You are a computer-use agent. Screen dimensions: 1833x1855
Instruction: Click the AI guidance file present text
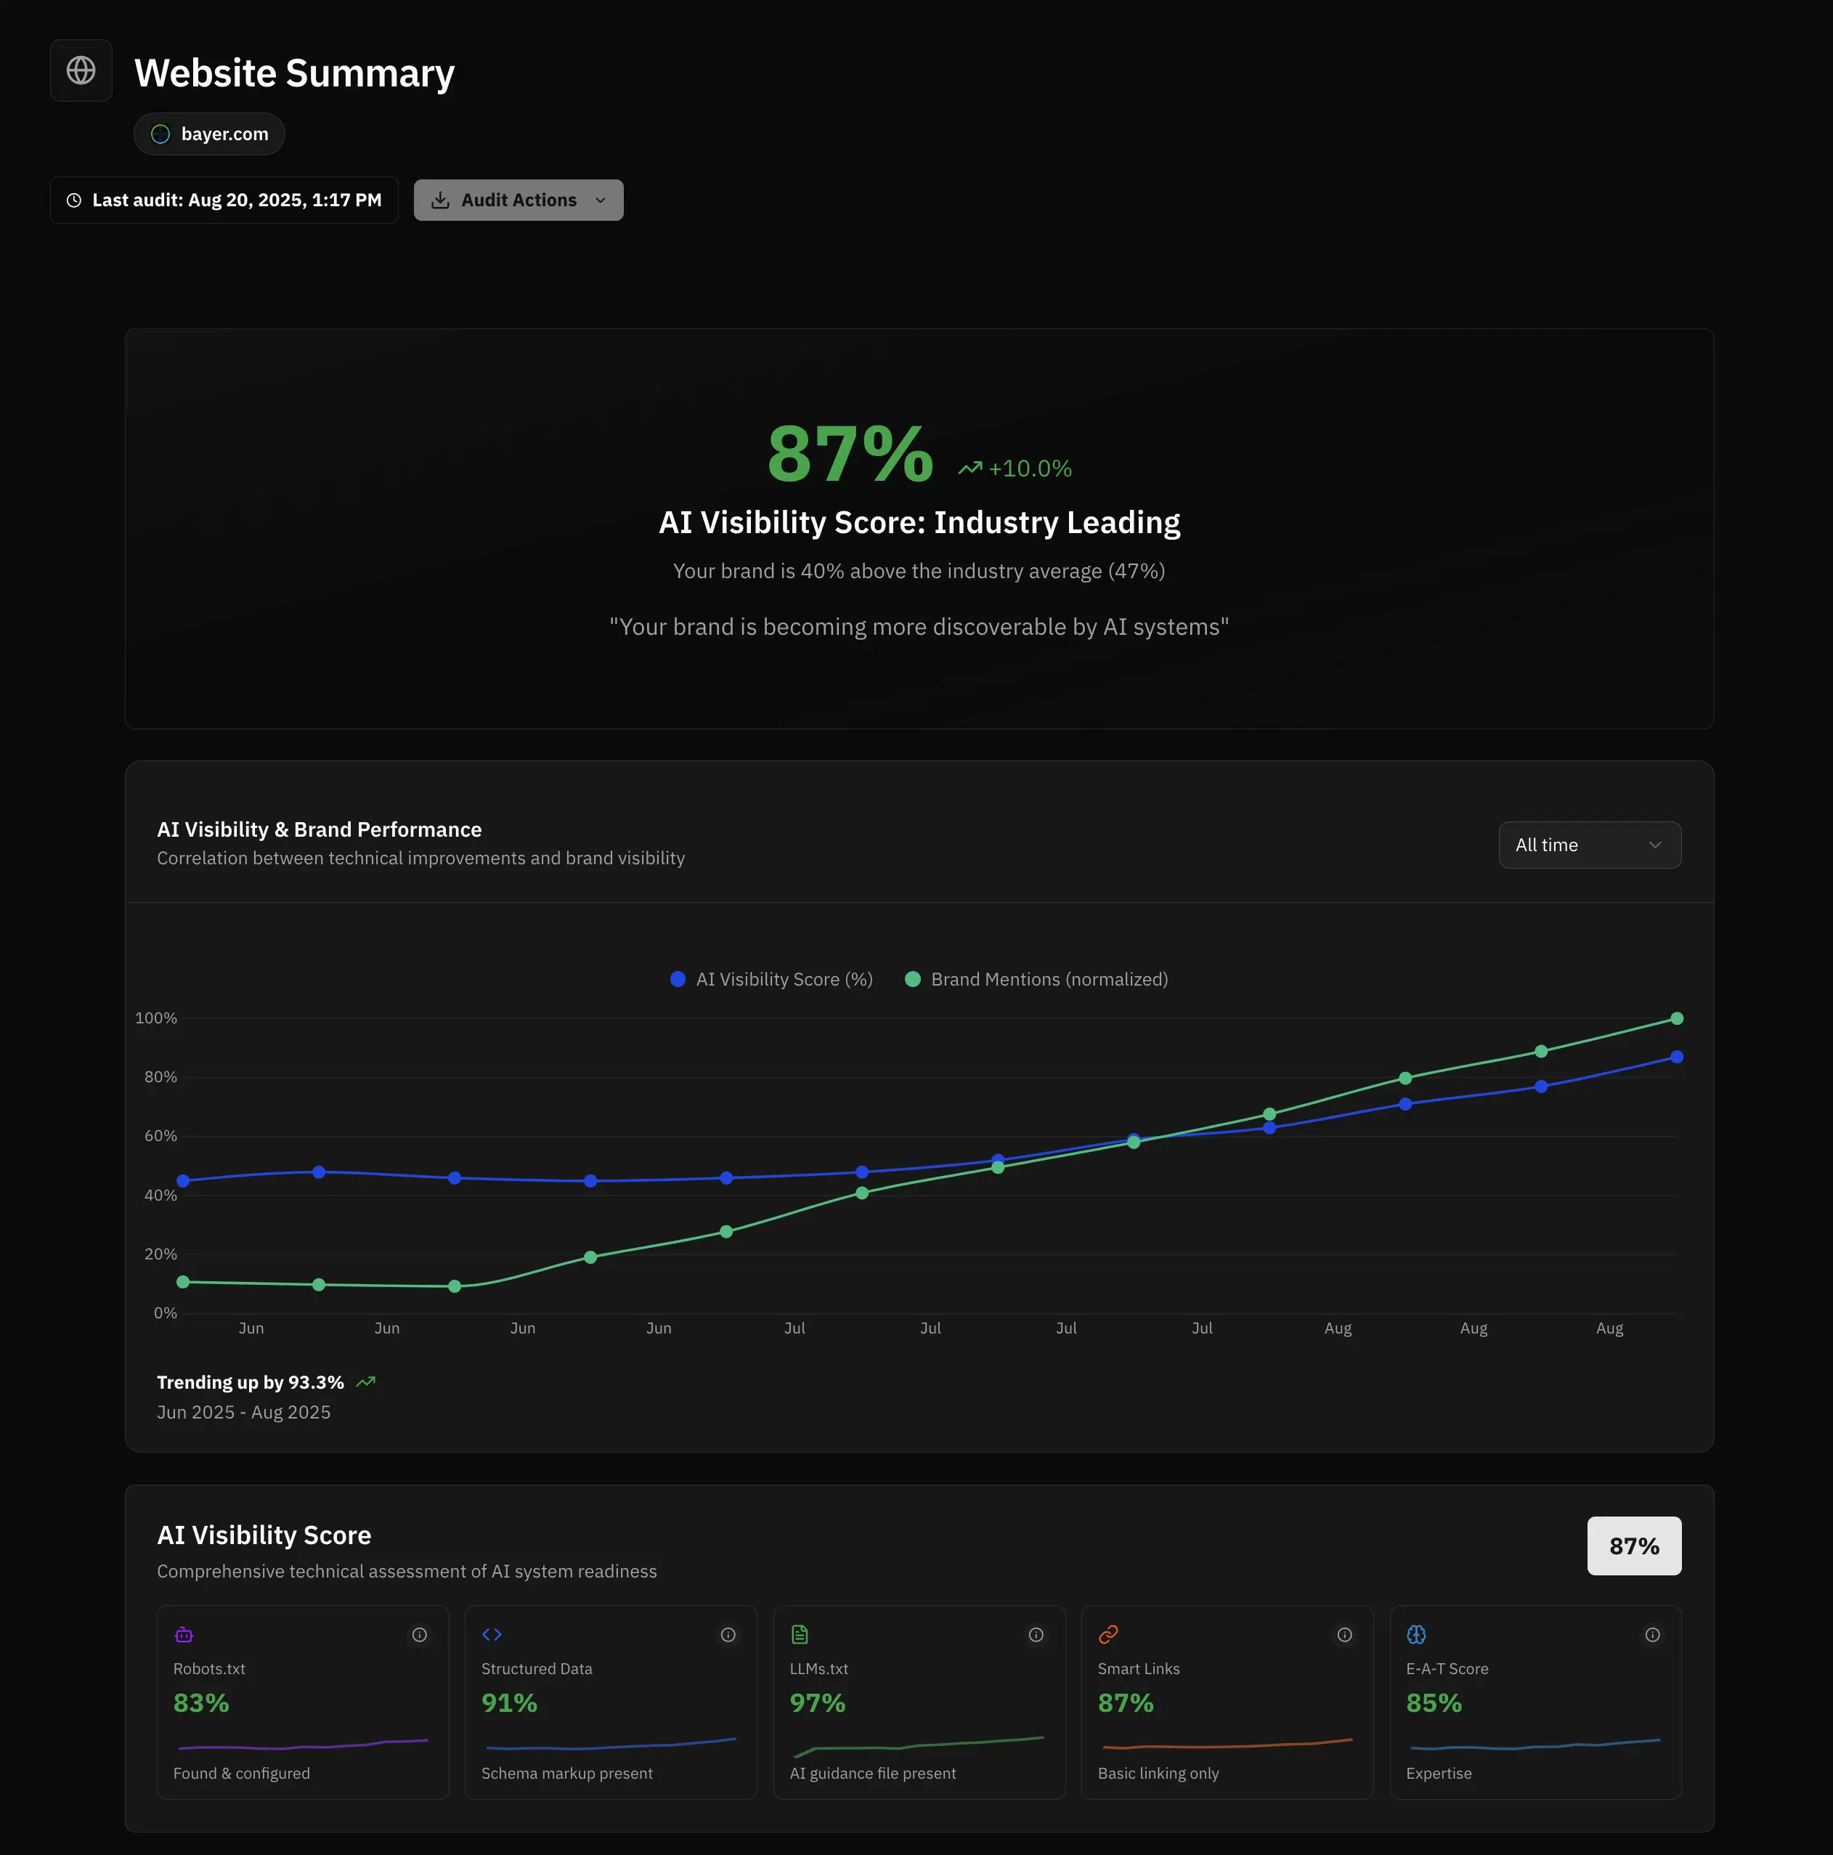click(873, 1774)
